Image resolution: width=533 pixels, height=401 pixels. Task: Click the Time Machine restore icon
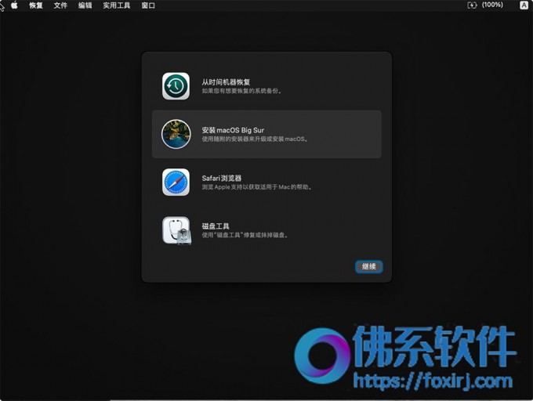point(176,86)
